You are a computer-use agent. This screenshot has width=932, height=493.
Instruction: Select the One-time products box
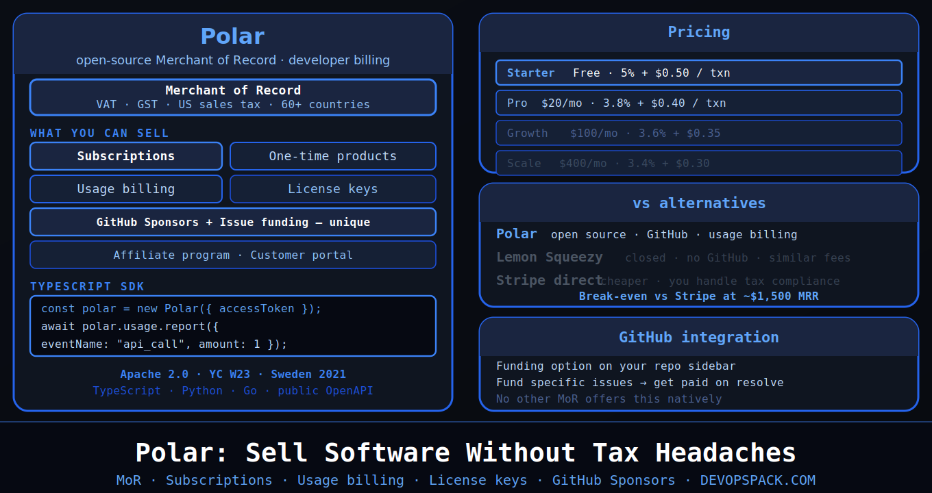coord(333,156)
